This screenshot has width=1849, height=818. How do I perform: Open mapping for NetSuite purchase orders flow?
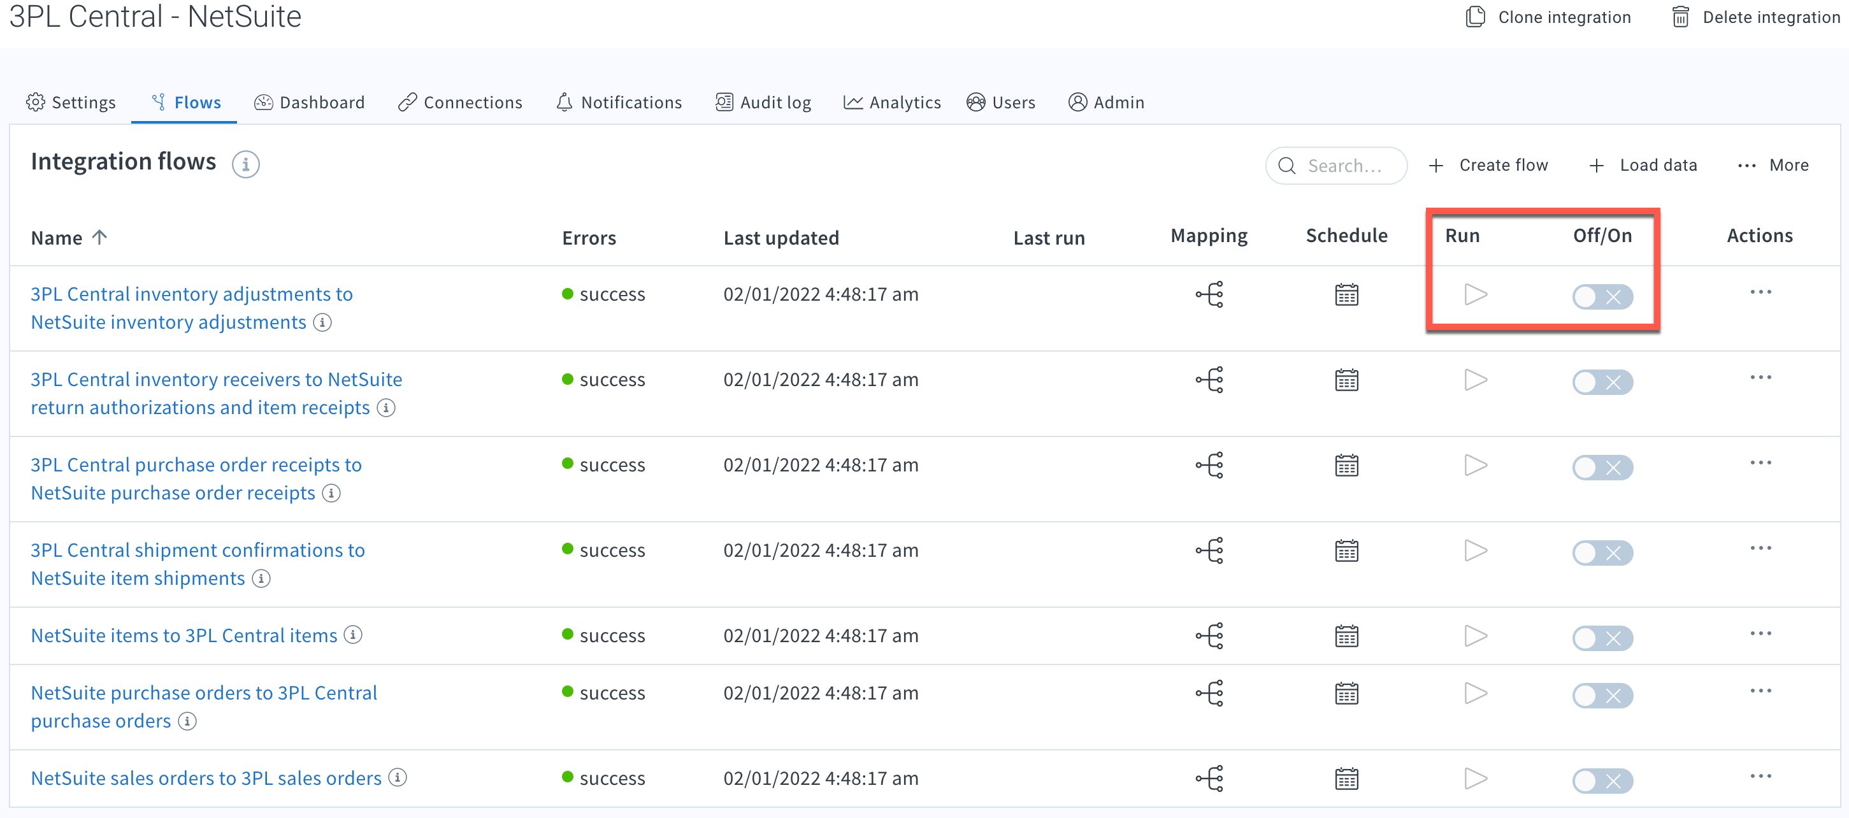pos(1209,693)
